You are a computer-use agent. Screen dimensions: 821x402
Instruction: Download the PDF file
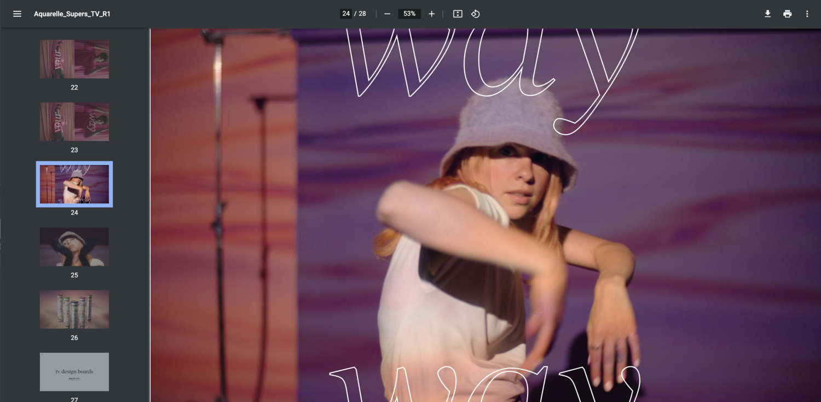(768, 14)
